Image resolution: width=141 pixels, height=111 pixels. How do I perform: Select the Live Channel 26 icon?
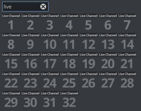pos(89,81)
